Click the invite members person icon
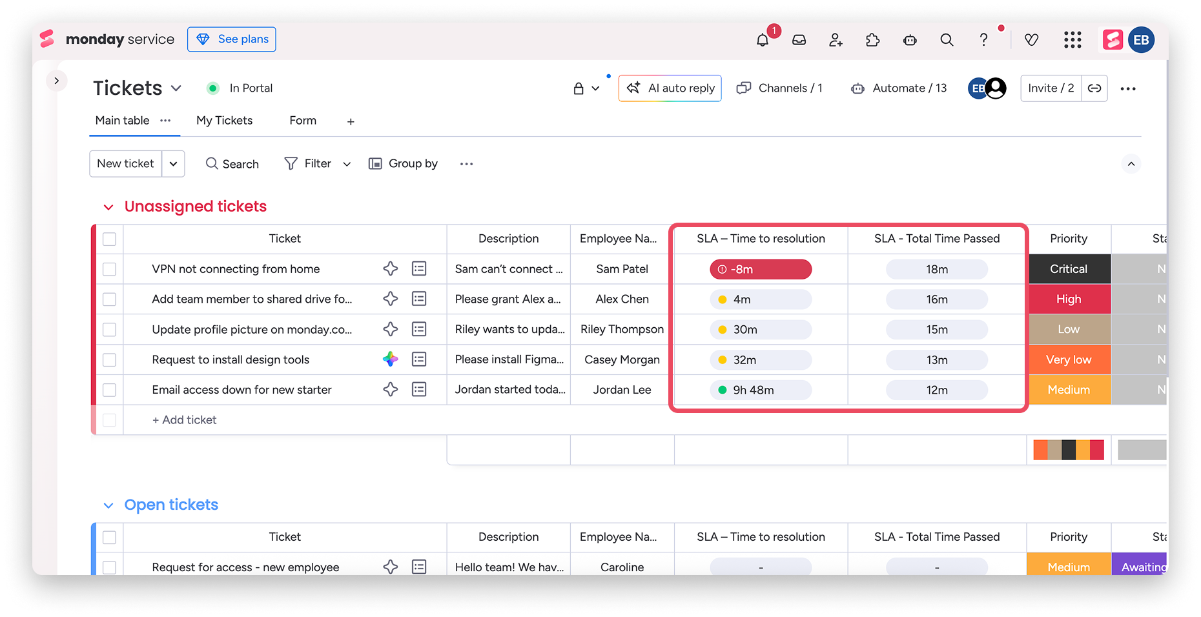Viewport: 1201px width, 617px height. (x=836, y=40)
